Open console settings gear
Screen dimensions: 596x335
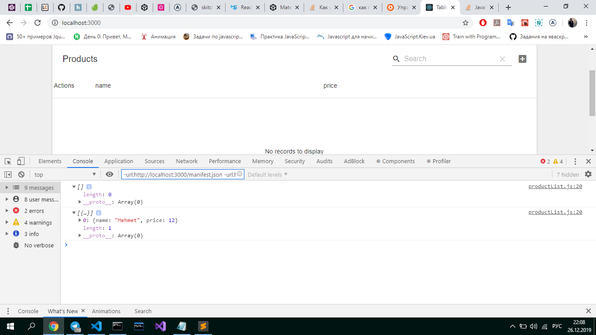click(588, 174)
